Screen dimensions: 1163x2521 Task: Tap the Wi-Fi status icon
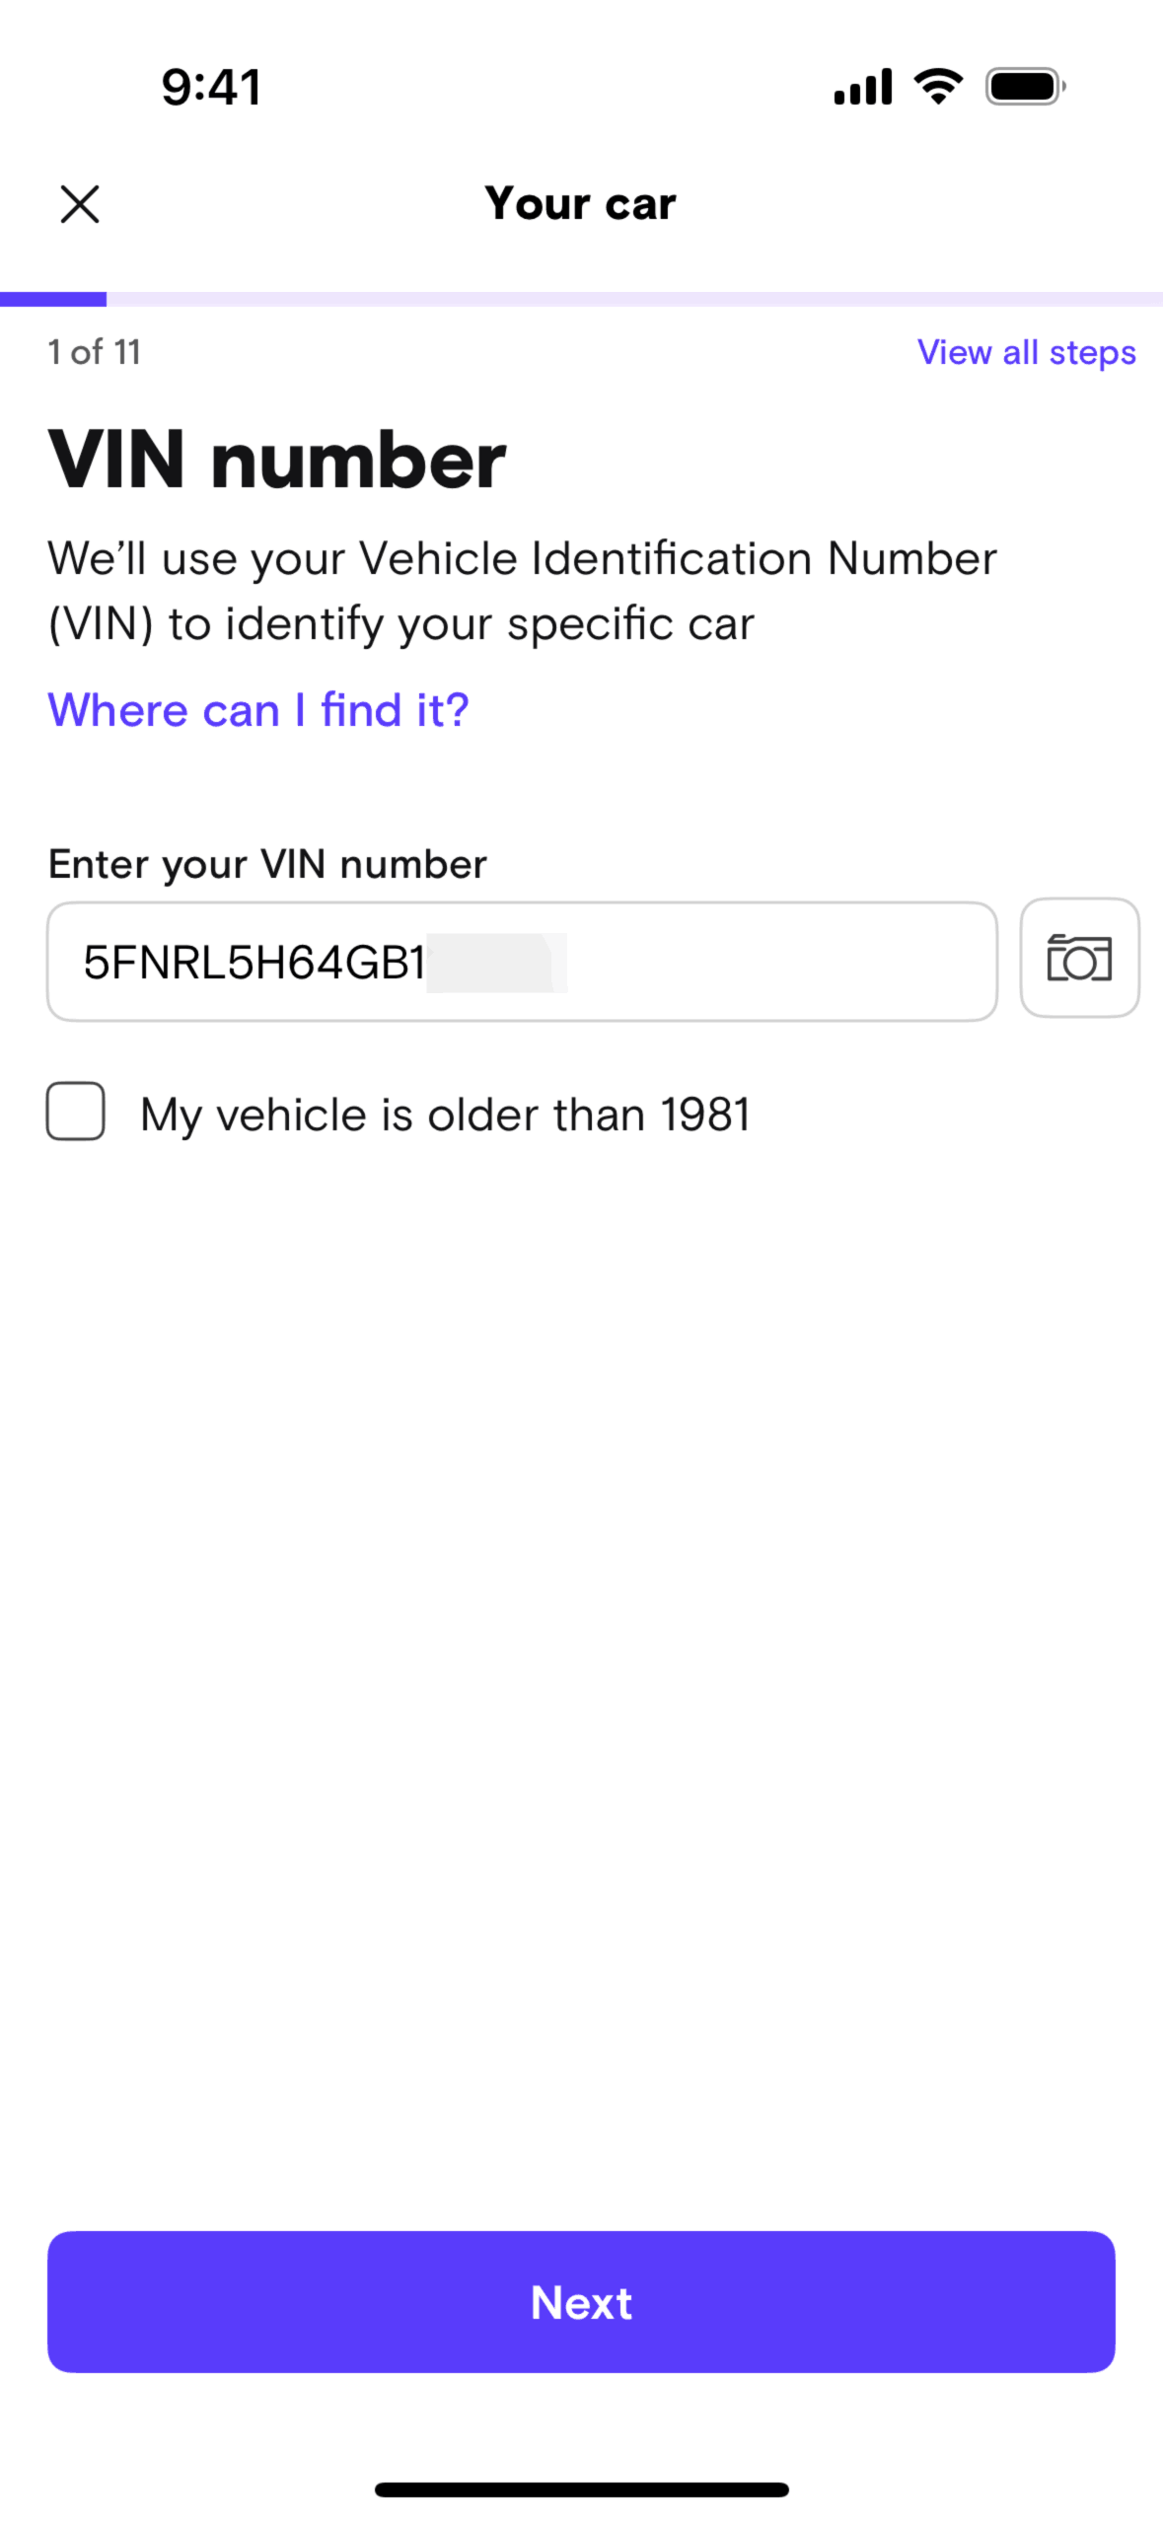(x=938, y=87)
